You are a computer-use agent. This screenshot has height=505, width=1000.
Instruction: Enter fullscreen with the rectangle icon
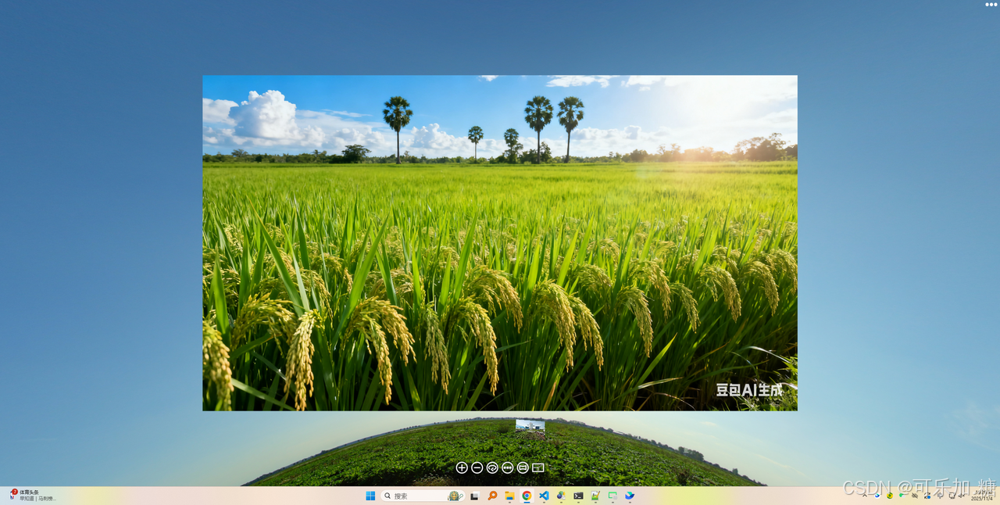coord(537,467)
